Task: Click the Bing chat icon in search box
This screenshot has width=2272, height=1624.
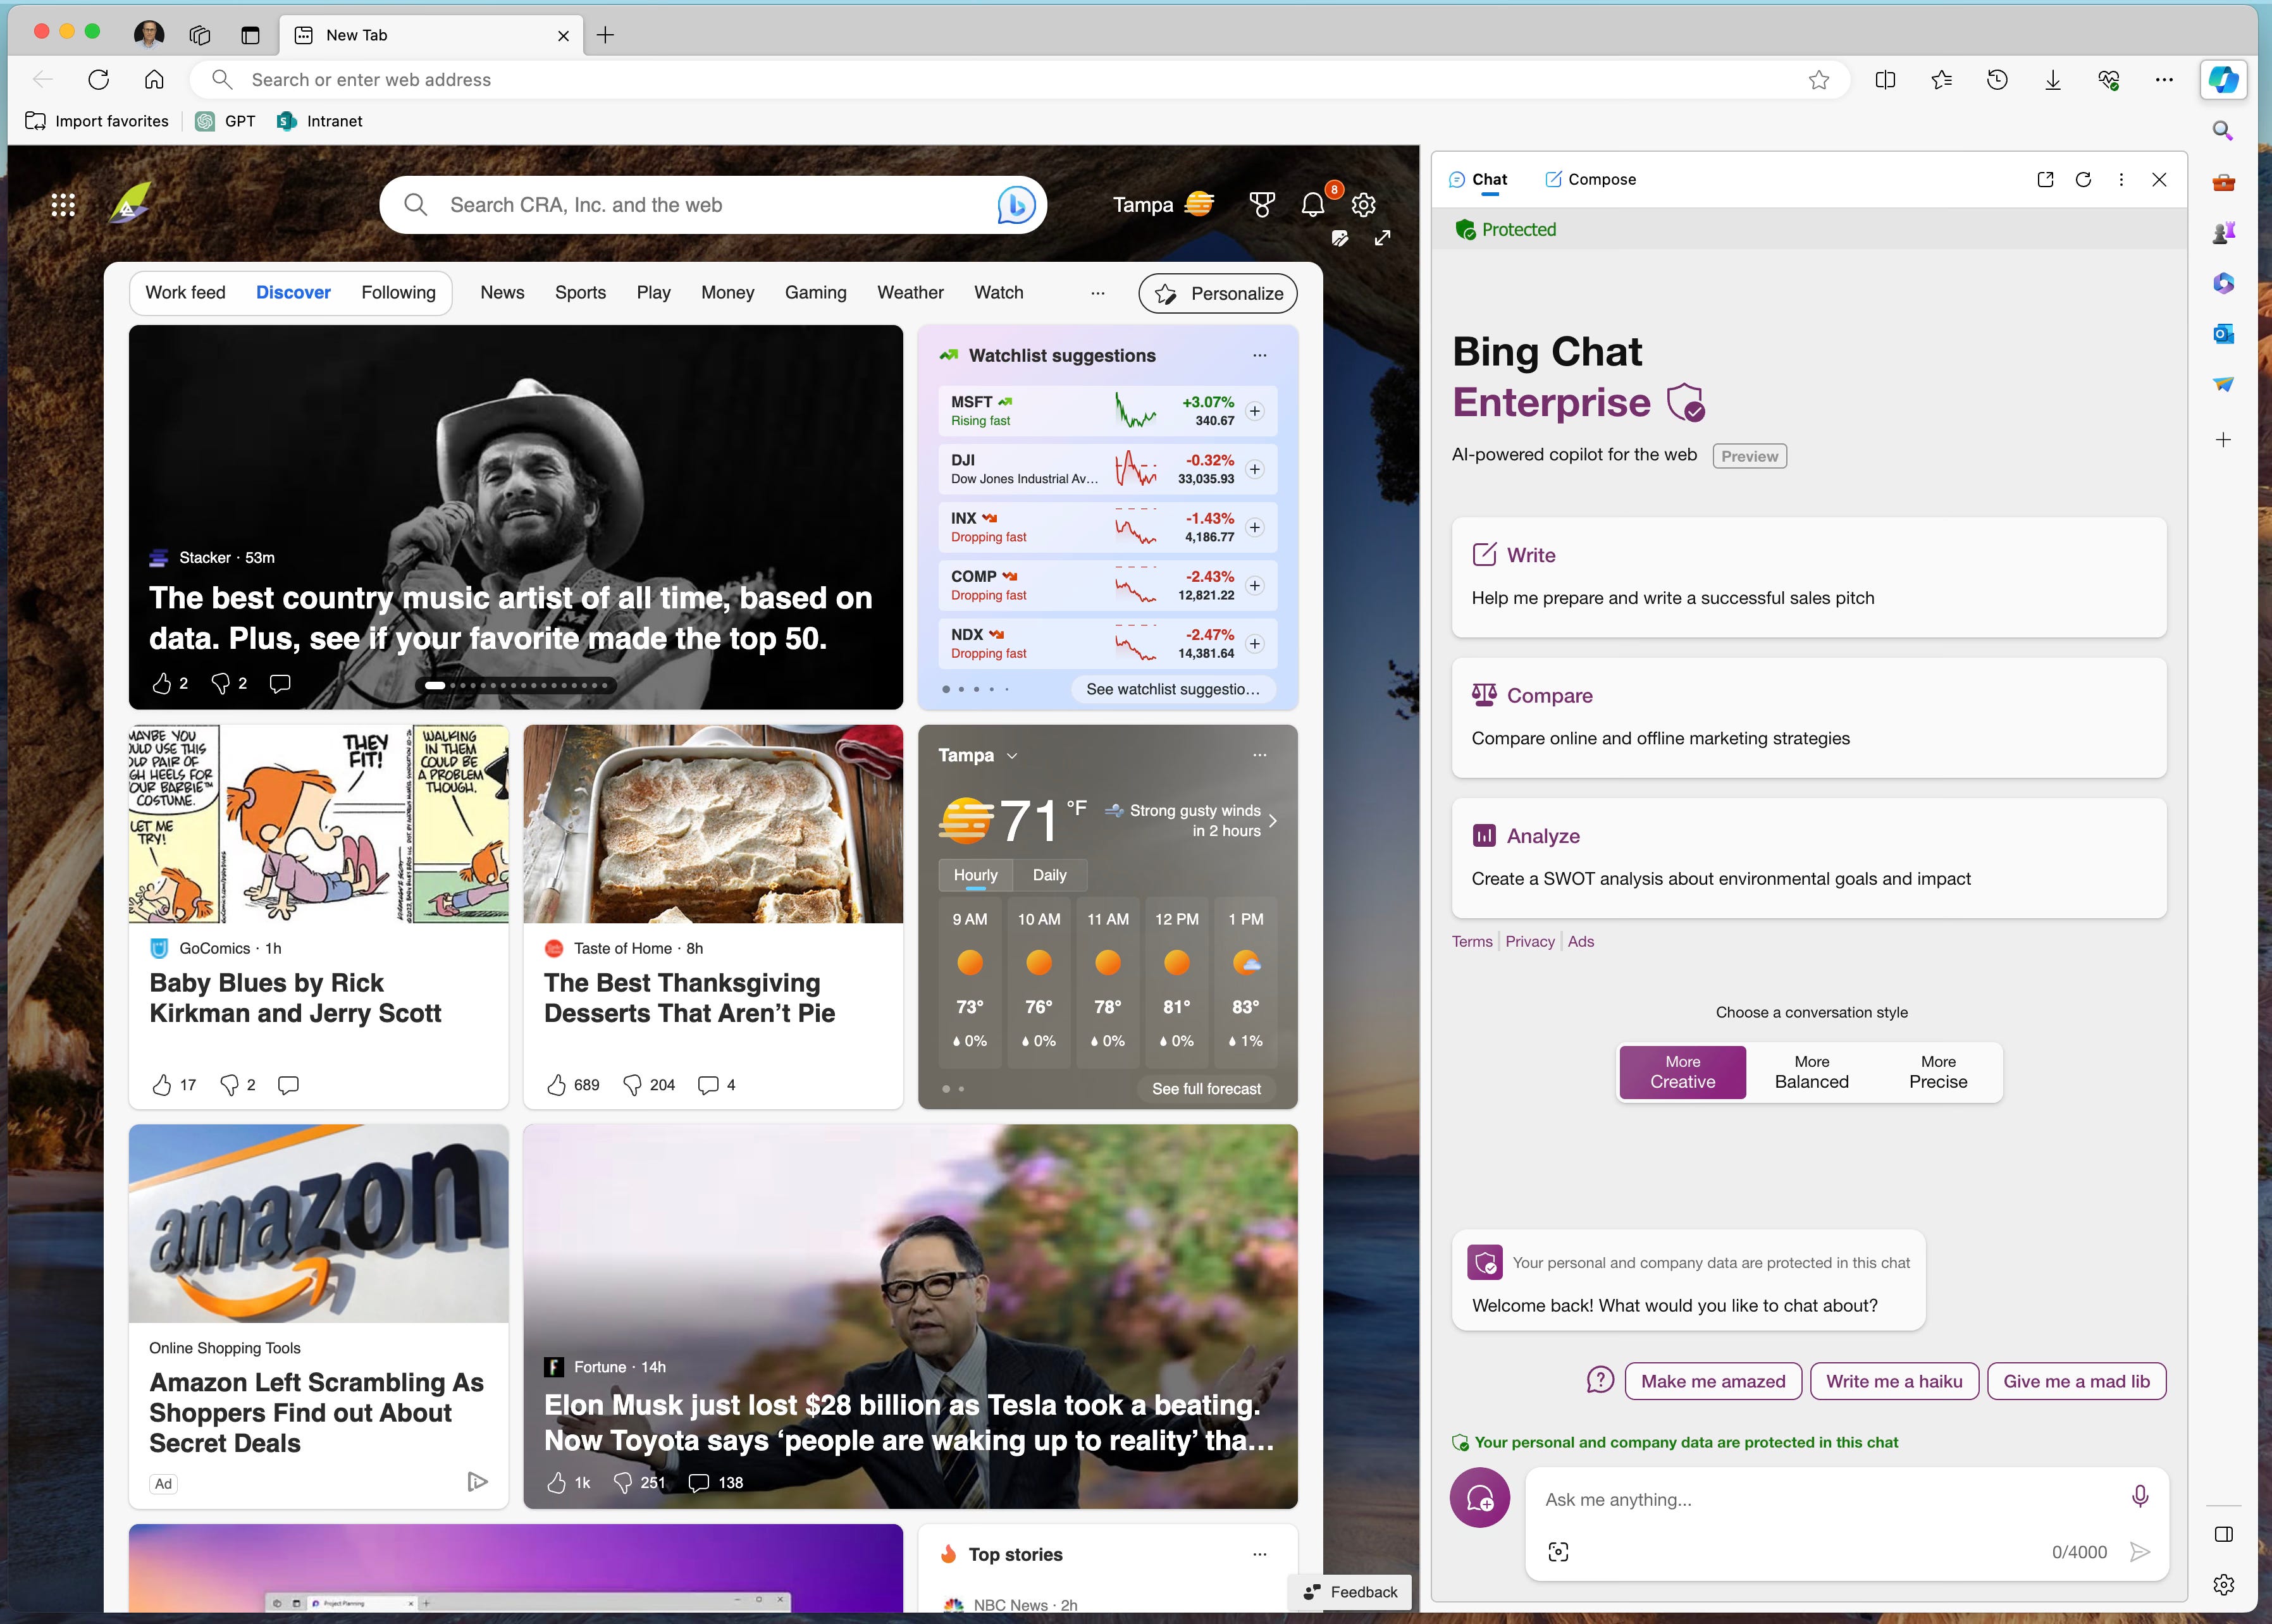Action: tap(1016, 205)
